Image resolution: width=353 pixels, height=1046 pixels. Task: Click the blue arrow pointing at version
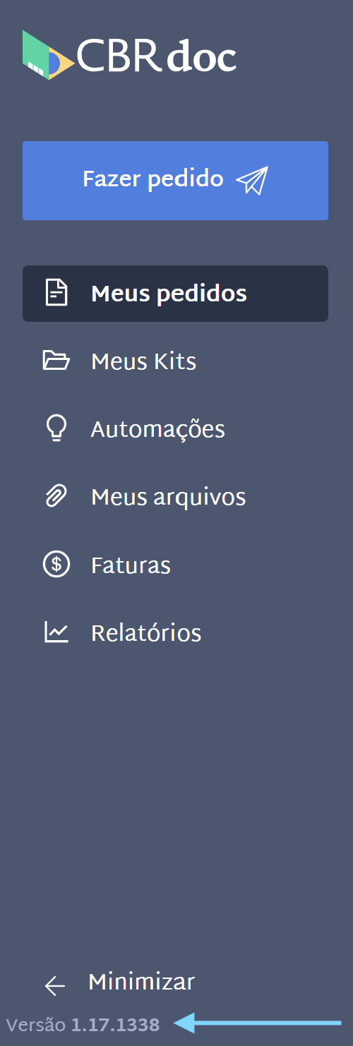(258, 1023)
